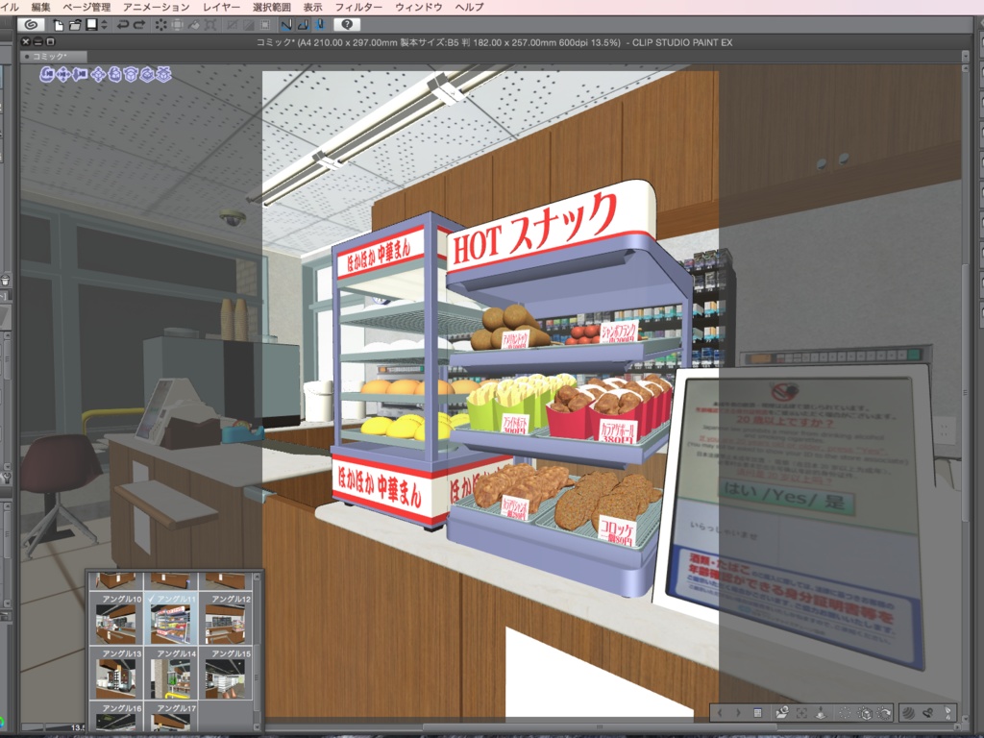984x738 pixels.
Task: Select the move 3D object icon
Action: click(99, 75)
